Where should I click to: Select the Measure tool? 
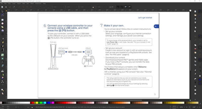coord(2,94)
